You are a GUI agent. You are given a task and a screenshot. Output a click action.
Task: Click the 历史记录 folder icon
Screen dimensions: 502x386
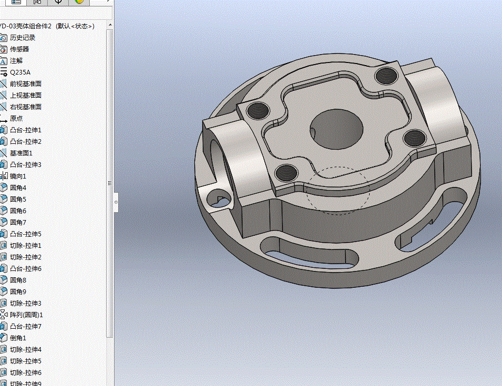click(3, 38)
